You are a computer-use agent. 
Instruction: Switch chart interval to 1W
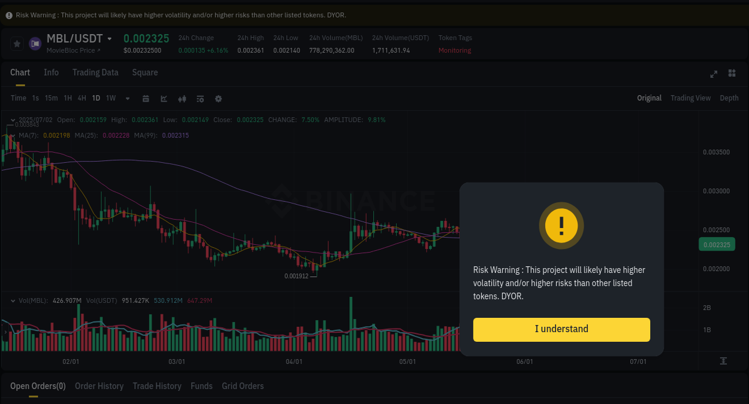[110, 98]
